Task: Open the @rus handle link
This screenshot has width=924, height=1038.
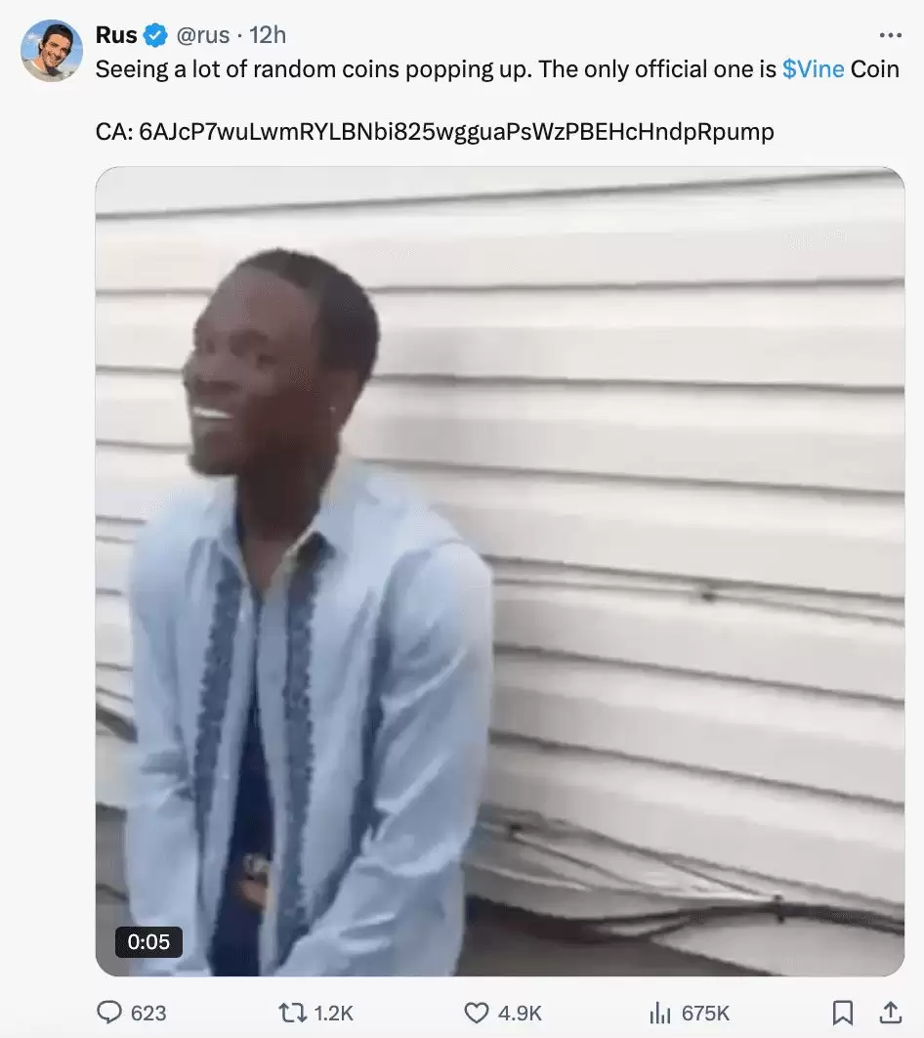Action: point(203,35)
